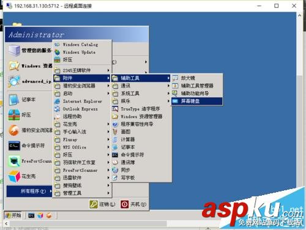Screen dimensions: 306x230
Task: Click 好压 icon under Windows Update
Action: pos(58,60)
